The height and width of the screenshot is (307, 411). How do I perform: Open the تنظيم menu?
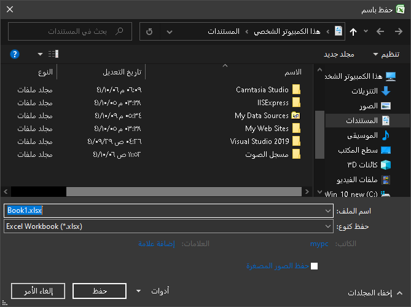[386, 54]
